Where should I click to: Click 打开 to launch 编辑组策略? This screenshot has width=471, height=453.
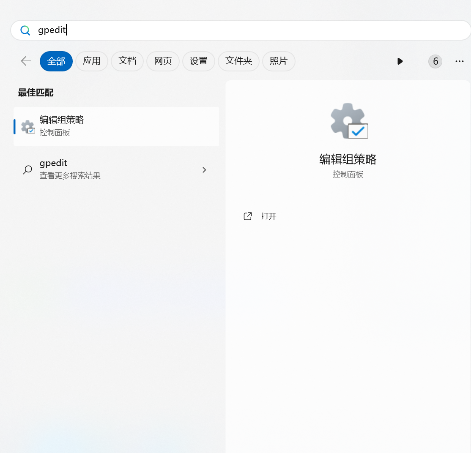point(268,216)
